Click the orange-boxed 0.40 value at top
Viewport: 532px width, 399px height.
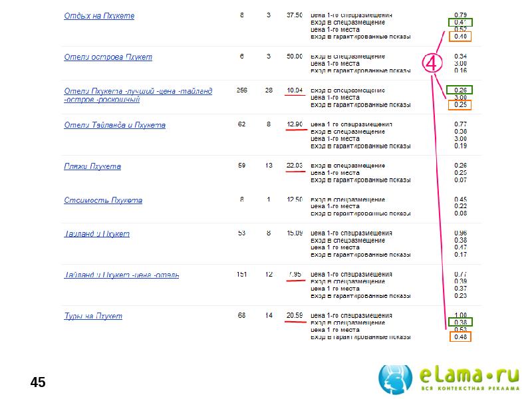coord(460,36)
